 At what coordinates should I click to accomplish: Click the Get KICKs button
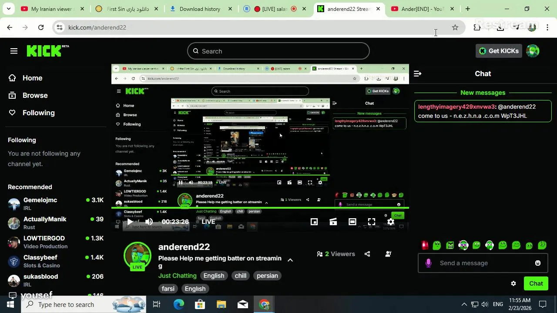499,51
